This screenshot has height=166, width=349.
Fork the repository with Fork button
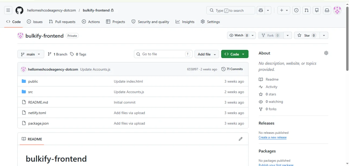(271, 35)
